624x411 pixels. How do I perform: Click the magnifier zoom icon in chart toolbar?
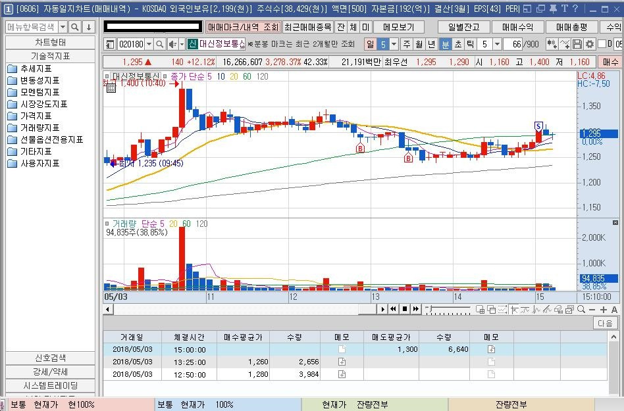[581, 309]
